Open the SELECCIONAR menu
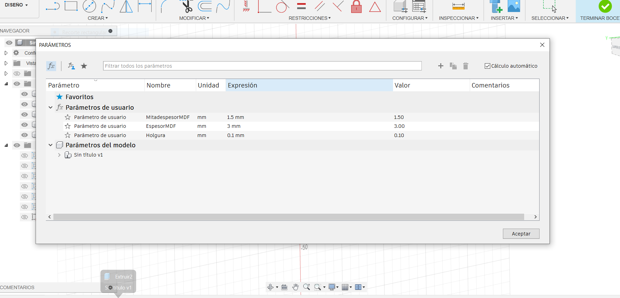620x298 pixels. tap(550, 18)
